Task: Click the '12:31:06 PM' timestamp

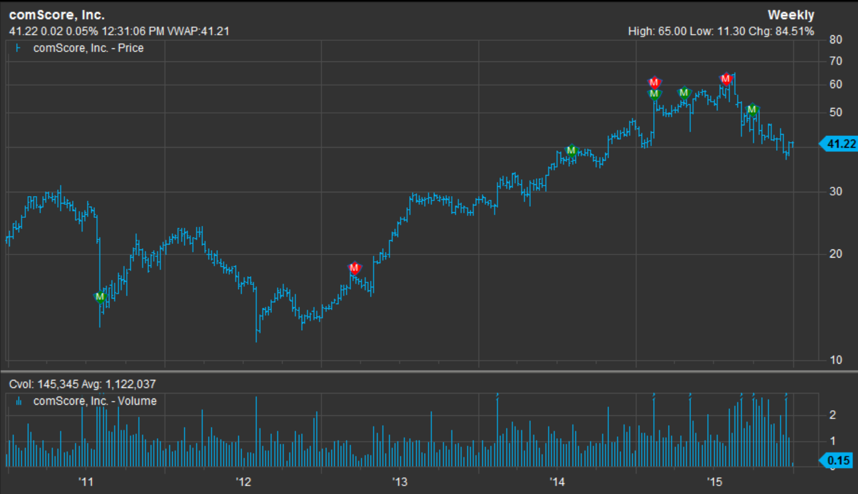Action: coord(134,31)
